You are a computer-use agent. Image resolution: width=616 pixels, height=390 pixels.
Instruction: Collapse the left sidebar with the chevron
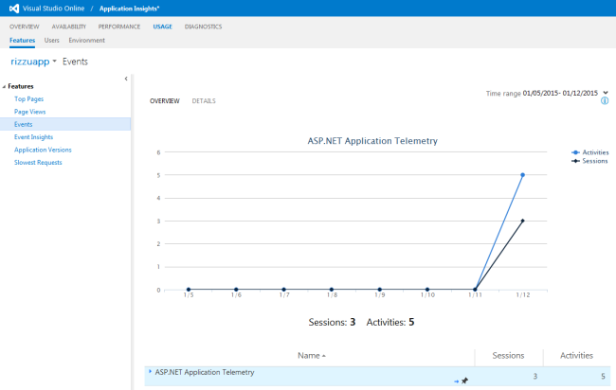point(126,79)
